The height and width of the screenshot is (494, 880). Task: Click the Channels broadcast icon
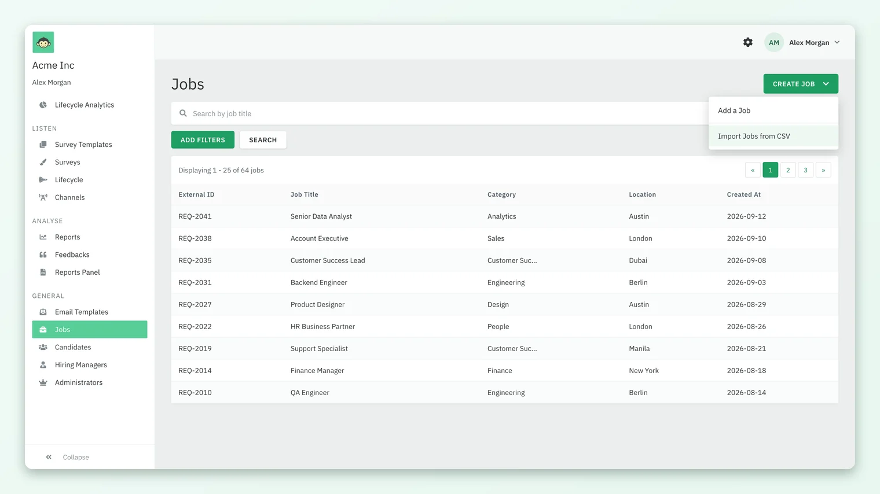coord(43,197)
